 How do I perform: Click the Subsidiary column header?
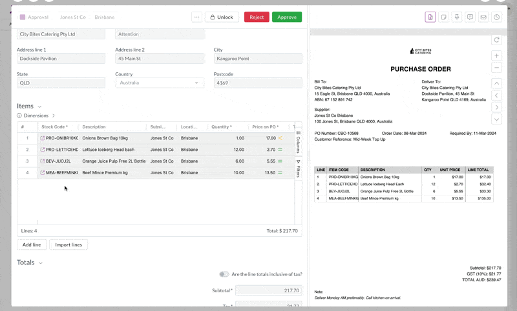158,127
